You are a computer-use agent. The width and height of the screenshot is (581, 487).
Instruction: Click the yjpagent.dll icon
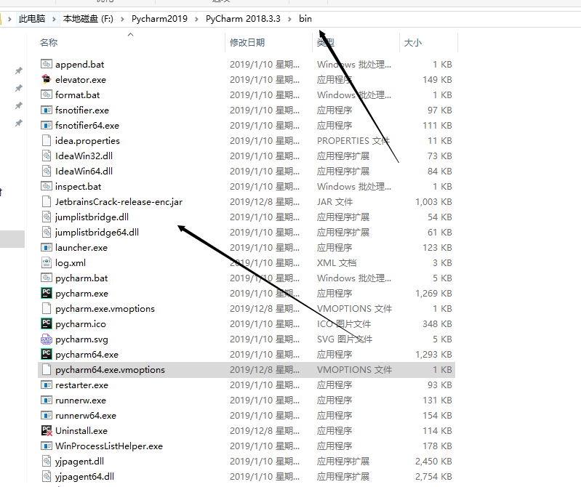click(47, 461)
